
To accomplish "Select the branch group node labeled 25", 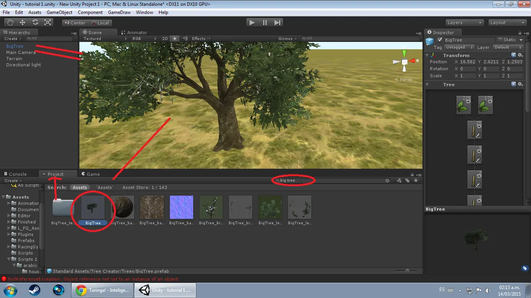I will (475, 130).
